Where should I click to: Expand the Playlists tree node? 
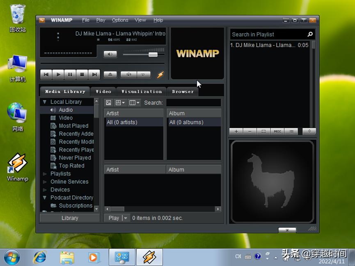click(x=45, y=174)
